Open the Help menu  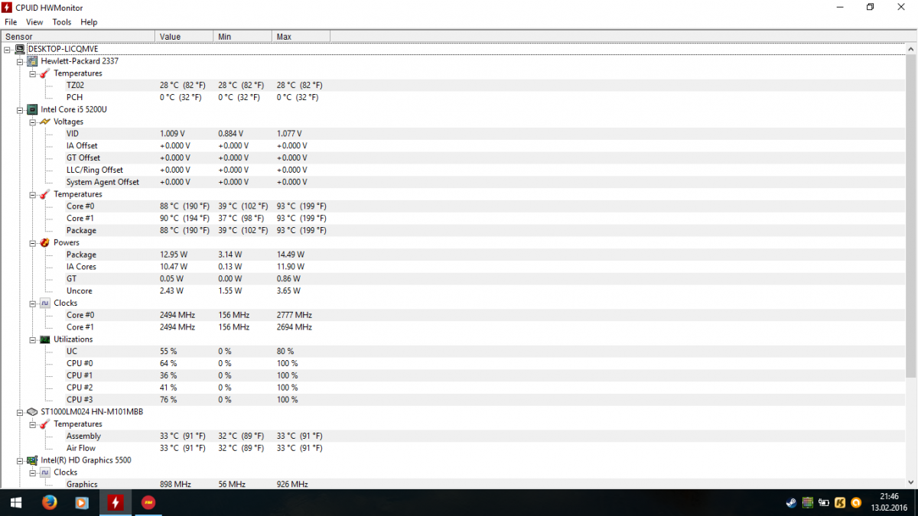click(89, 22)
